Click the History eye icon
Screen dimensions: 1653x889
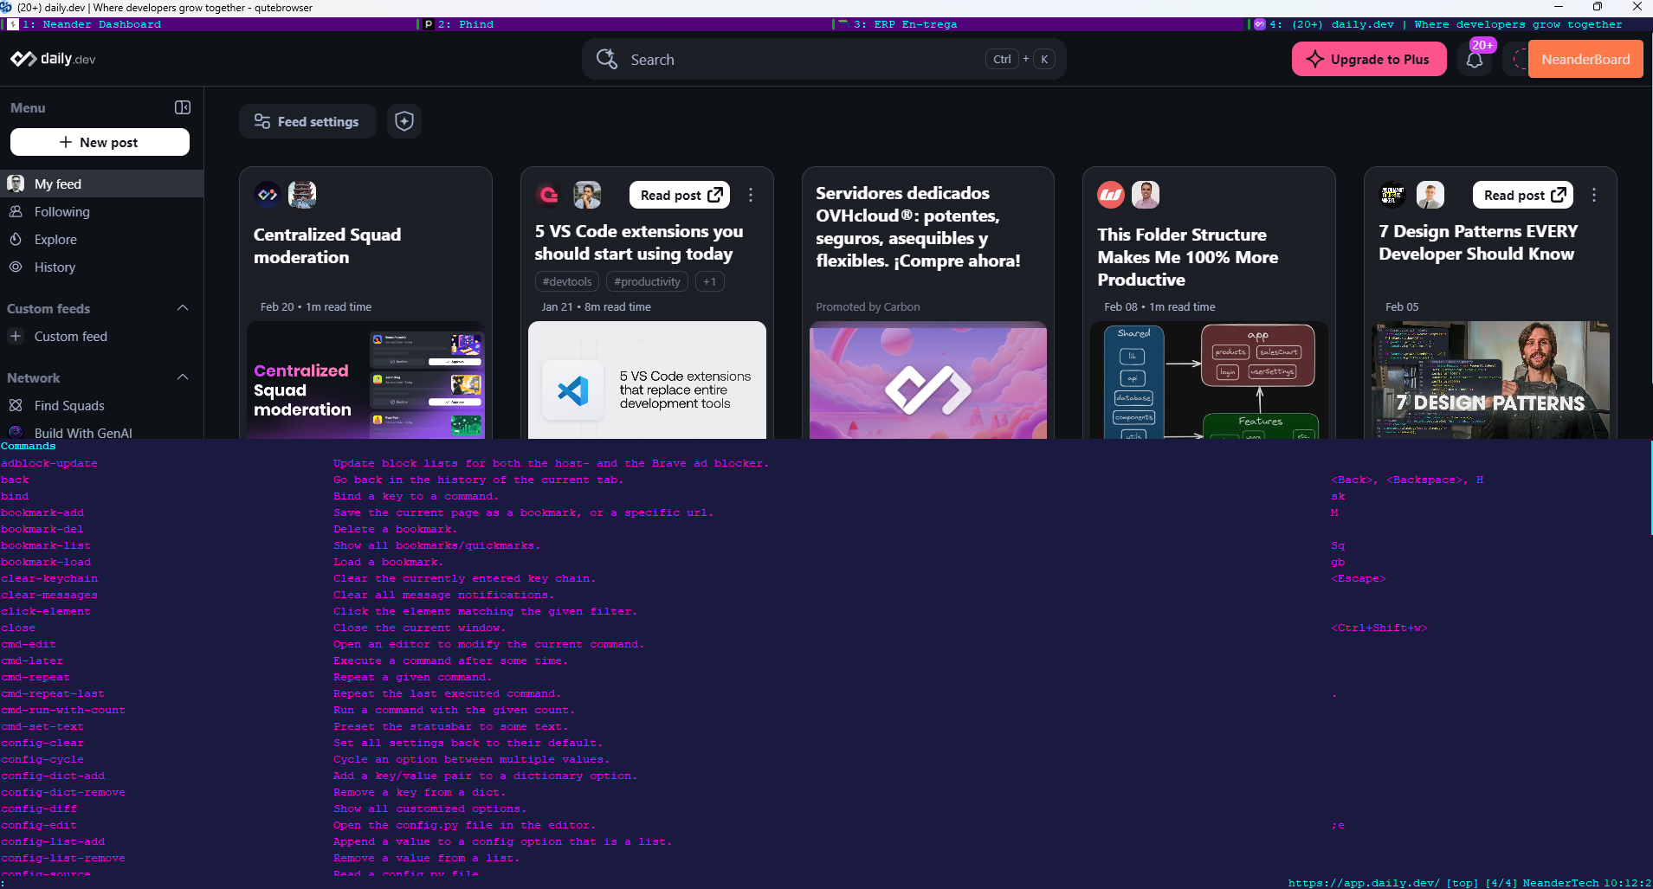click(x=16, y=267)
